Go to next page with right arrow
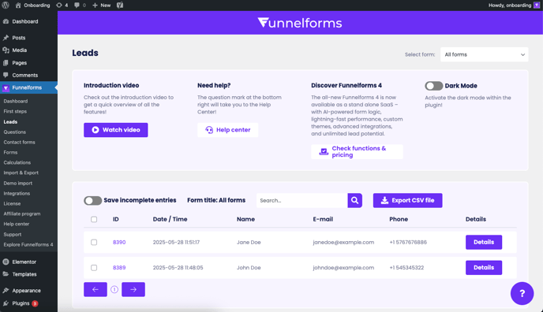The width and height of the screenshot is (543, 312). 133,289
